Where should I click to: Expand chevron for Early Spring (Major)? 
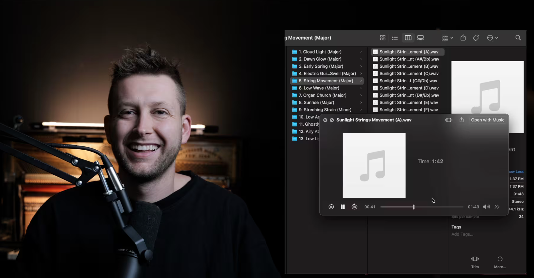361,66
